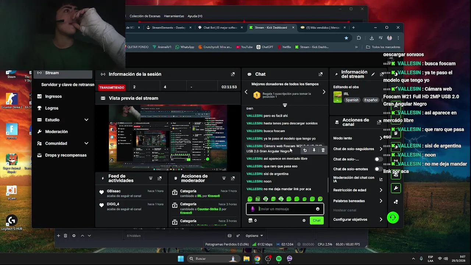The width and height of the screenshot is (471, 265).
Task: Open Ayuda (H) menu in OBS
Action: click(195, 16)
